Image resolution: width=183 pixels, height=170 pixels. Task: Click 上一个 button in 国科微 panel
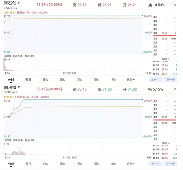(155, 164)
